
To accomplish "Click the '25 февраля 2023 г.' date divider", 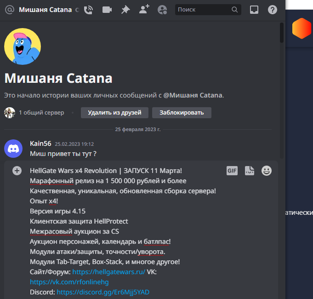I will click(x=138, y=129).
